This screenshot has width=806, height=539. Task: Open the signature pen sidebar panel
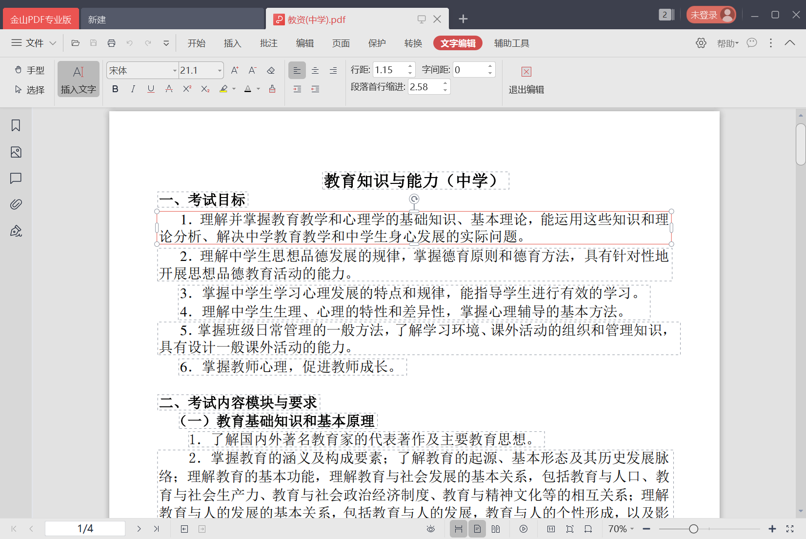click(x=16, y=231)
